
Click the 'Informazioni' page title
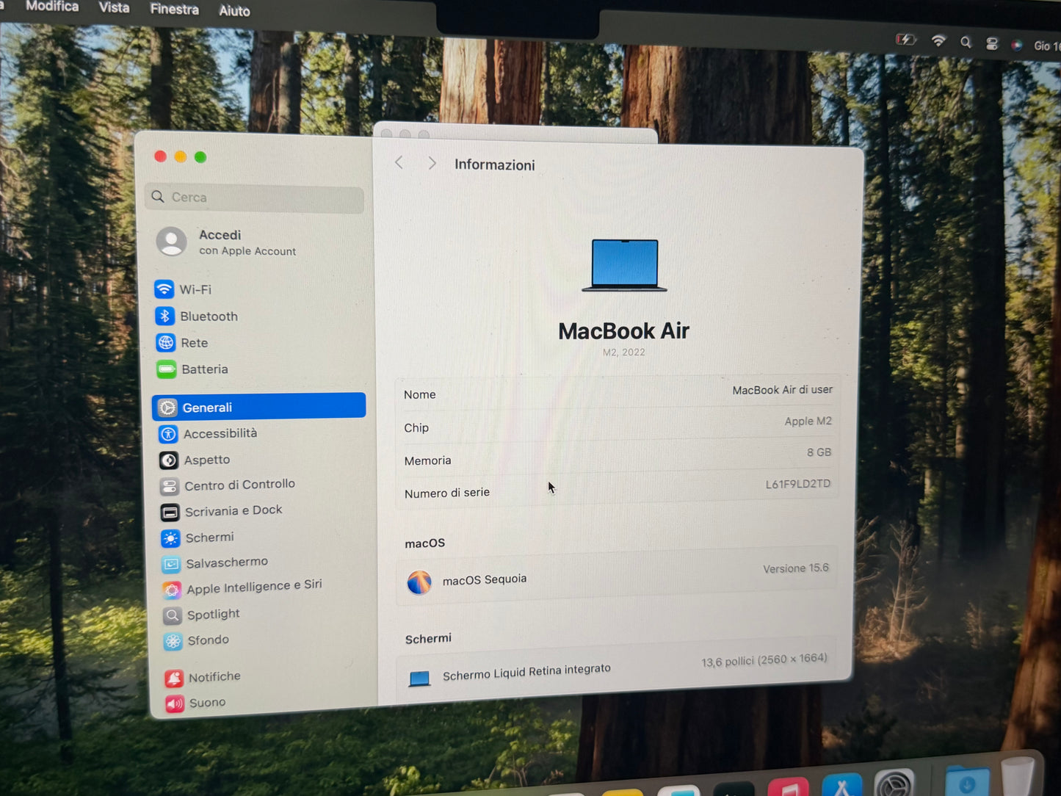click(494, 165)
